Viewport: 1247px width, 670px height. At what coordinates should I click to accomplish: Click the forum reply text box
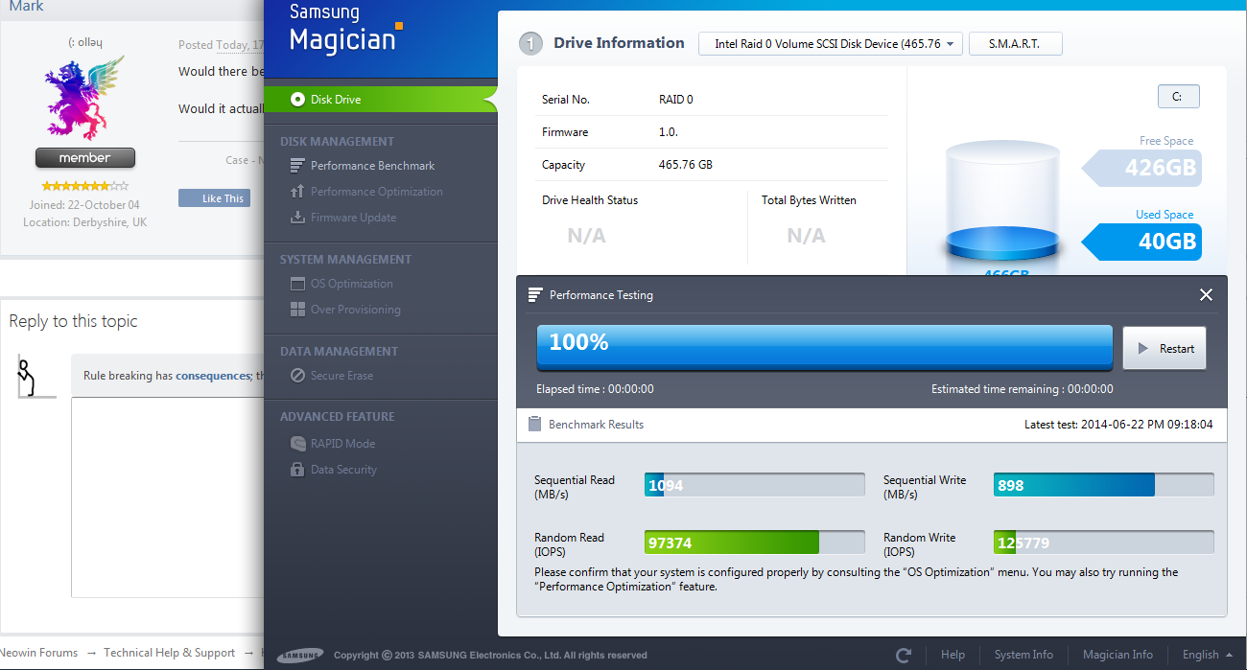point(168,498)
